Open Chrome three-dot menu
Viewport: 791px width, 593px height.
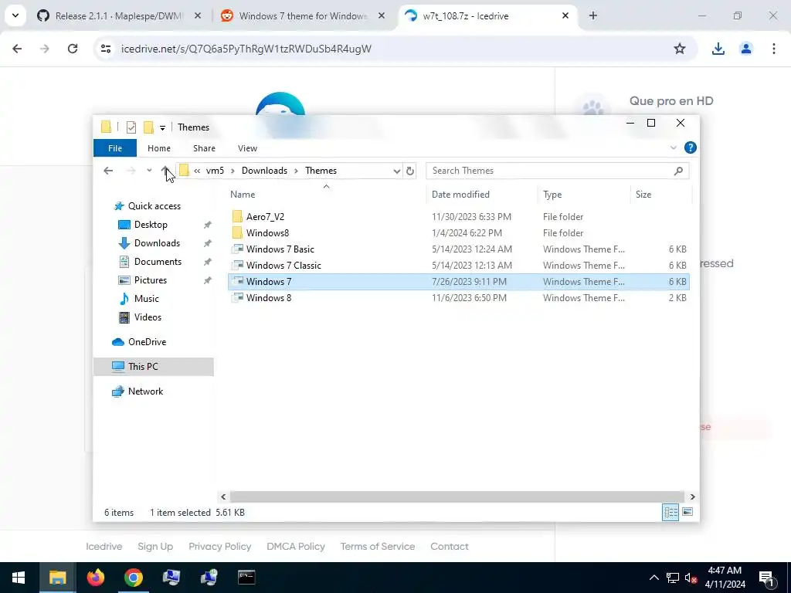tap(773, 49)
